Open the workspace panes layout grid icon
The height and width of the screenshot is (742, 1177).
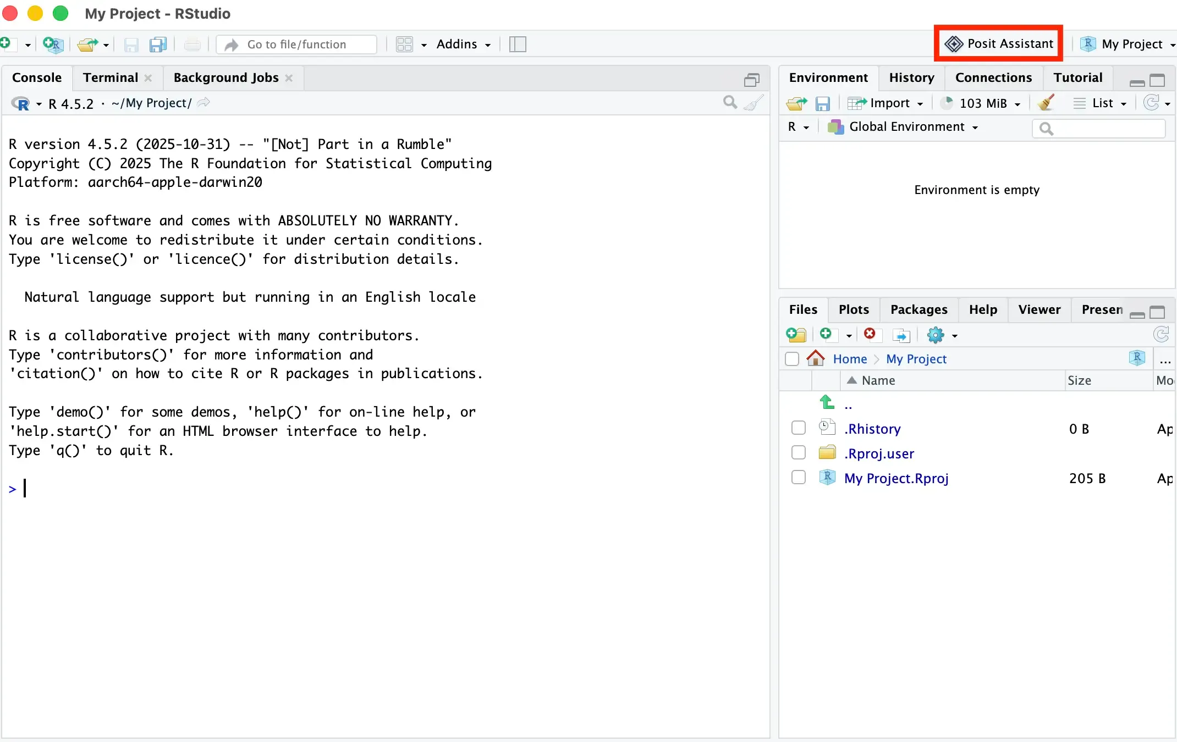coord(405,45)
